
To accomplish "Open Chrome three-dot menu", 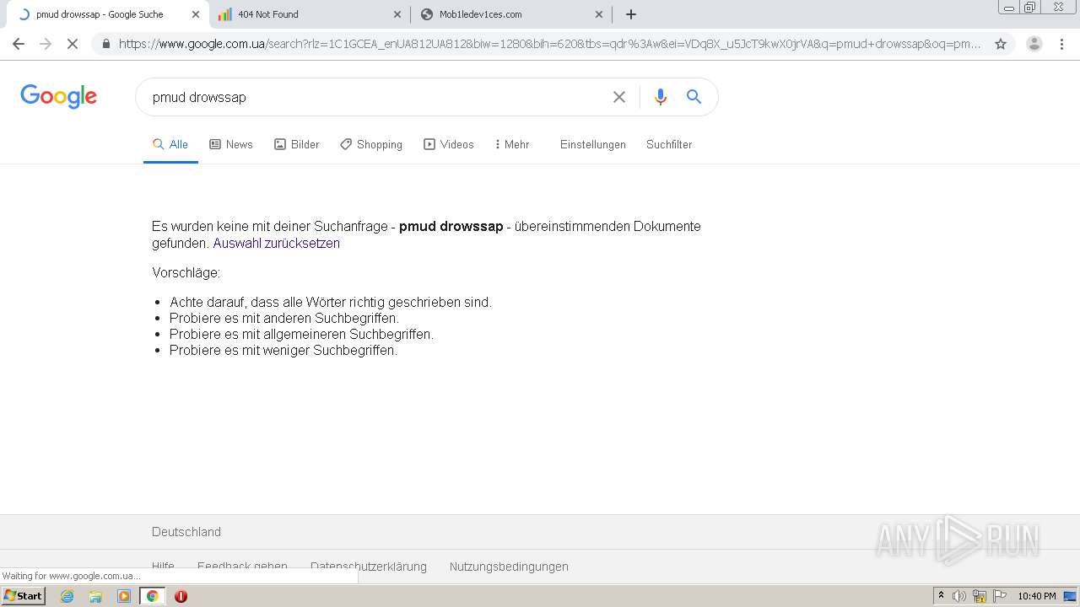I will [x=1061, y=44].
